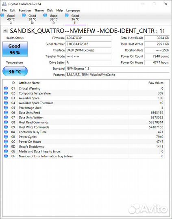Open the Language menu
172x219 pixels.
point(73,11)
